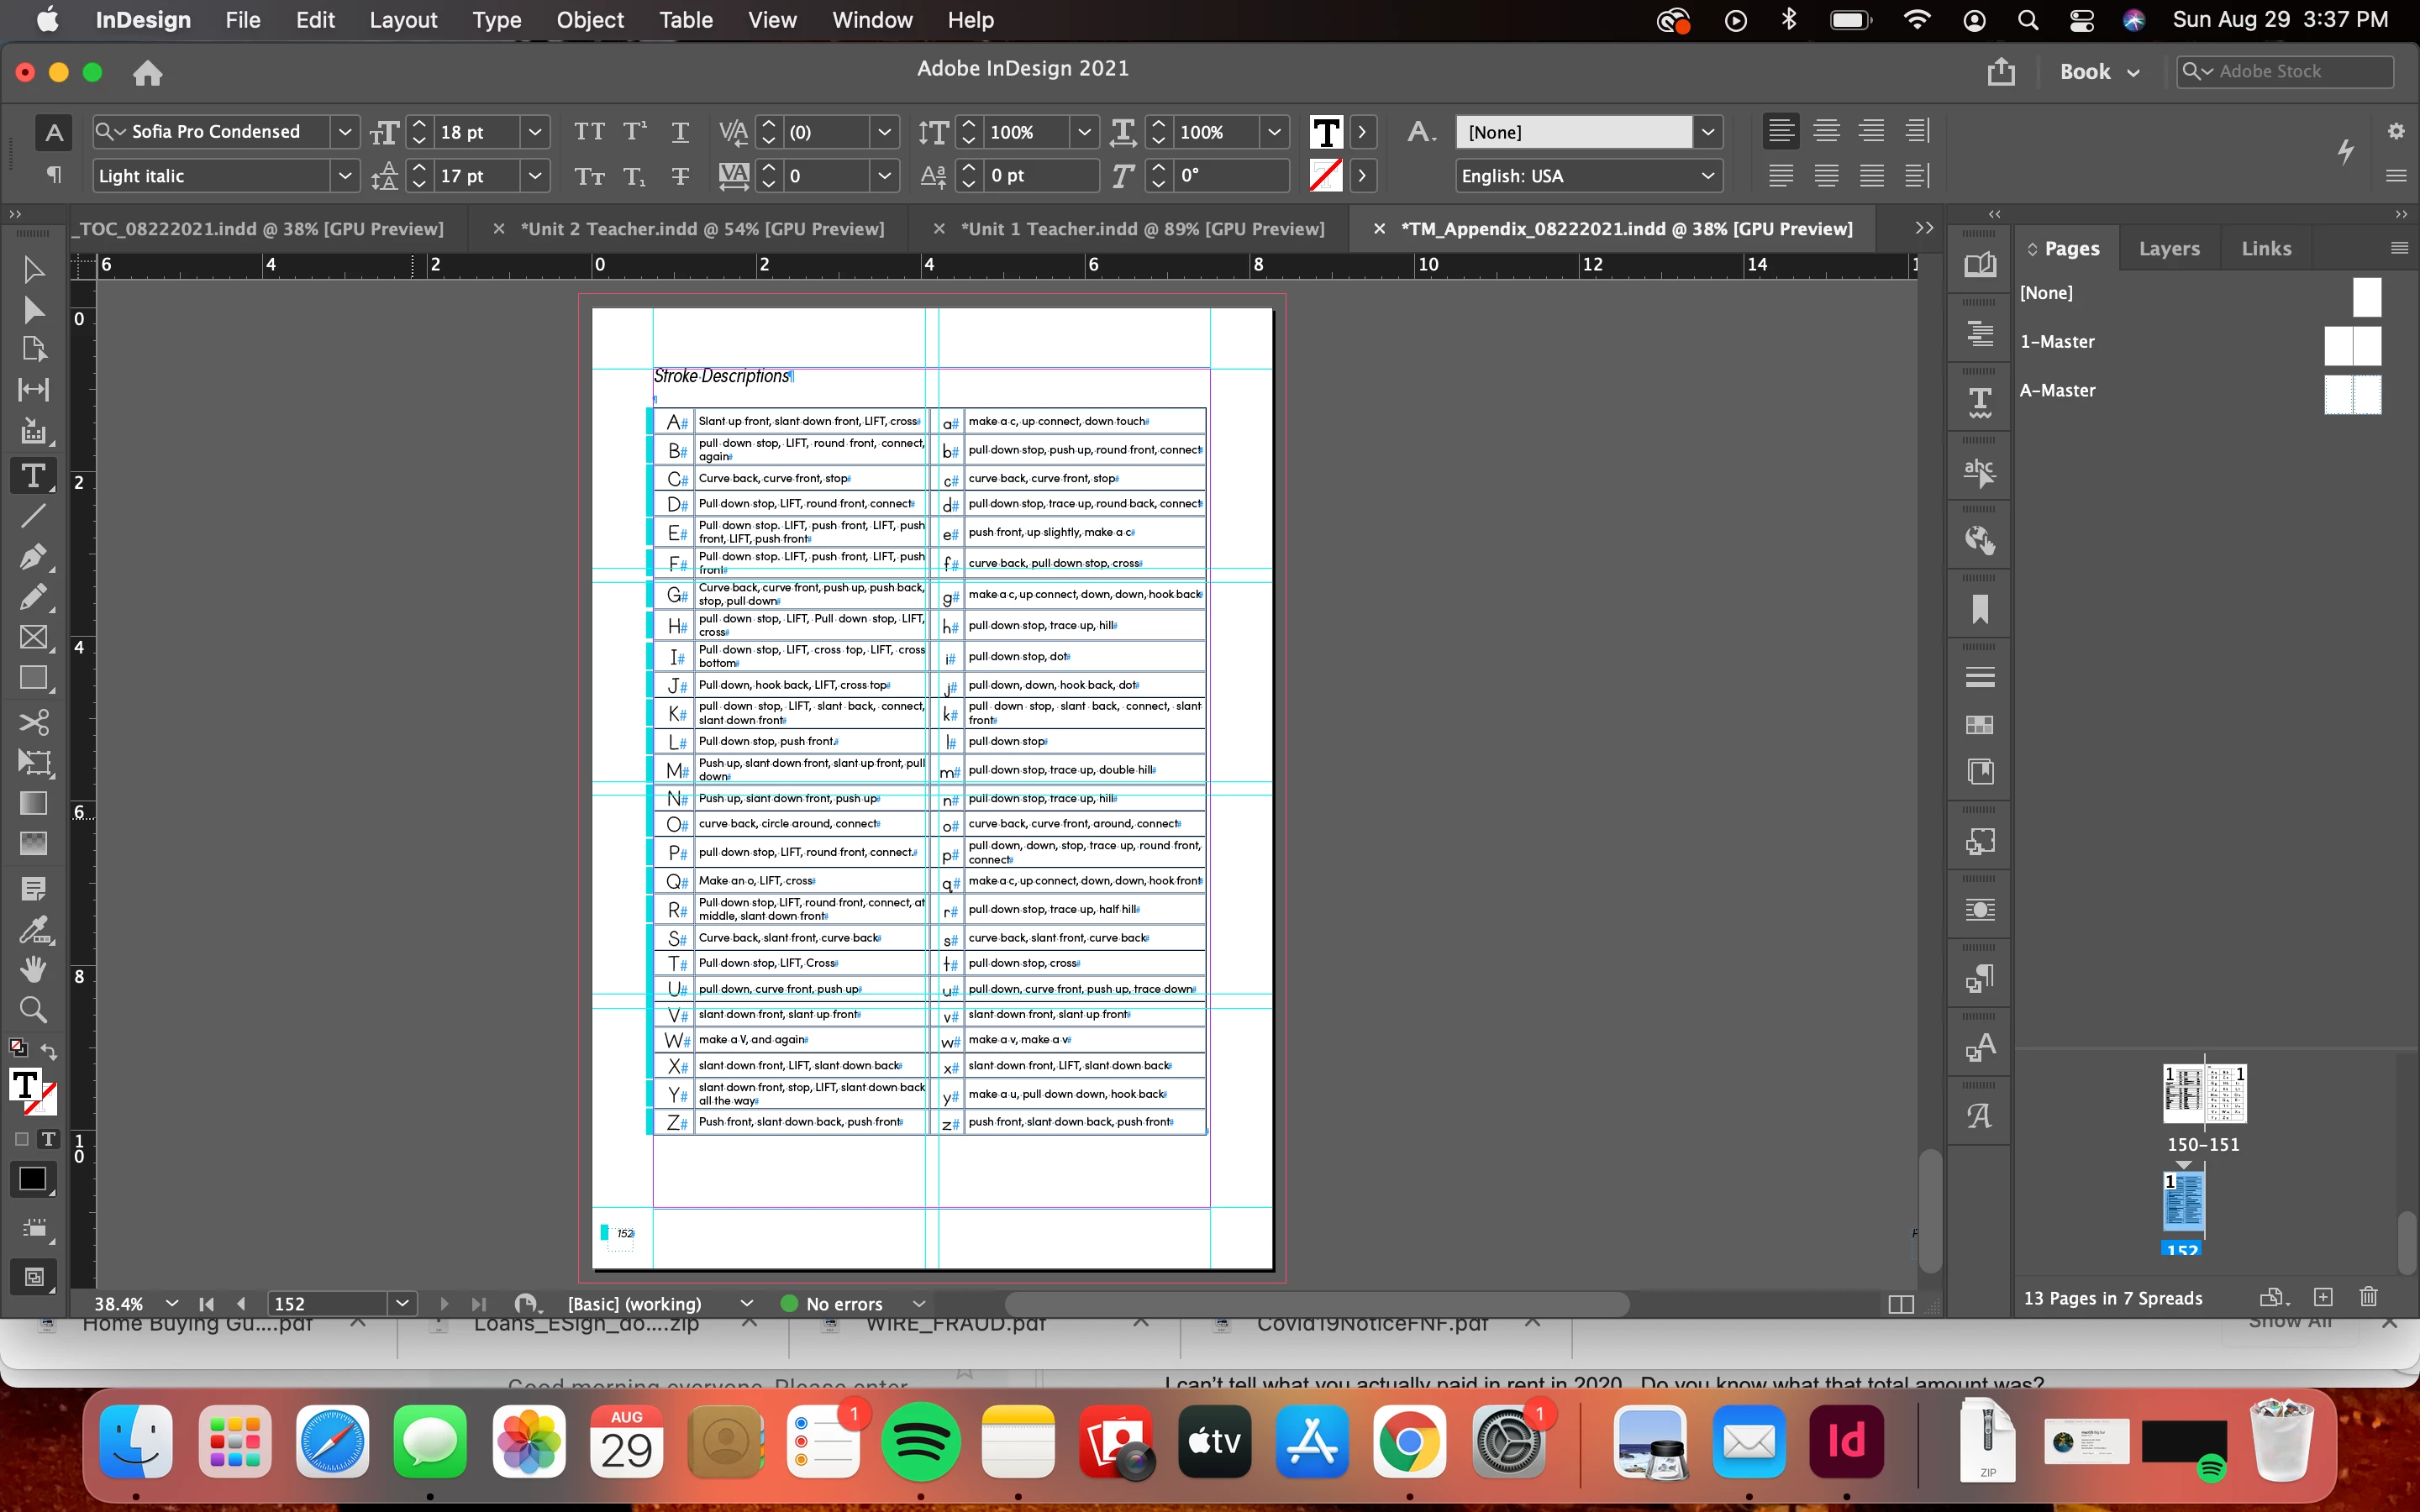Toggle Underline text formatting
2420x1512 pixels.
pos(680,132)
